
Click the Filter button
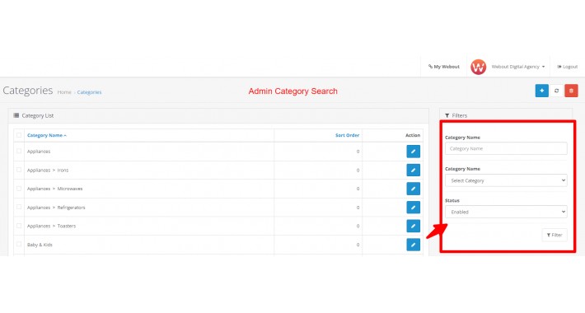pos(555,235)
